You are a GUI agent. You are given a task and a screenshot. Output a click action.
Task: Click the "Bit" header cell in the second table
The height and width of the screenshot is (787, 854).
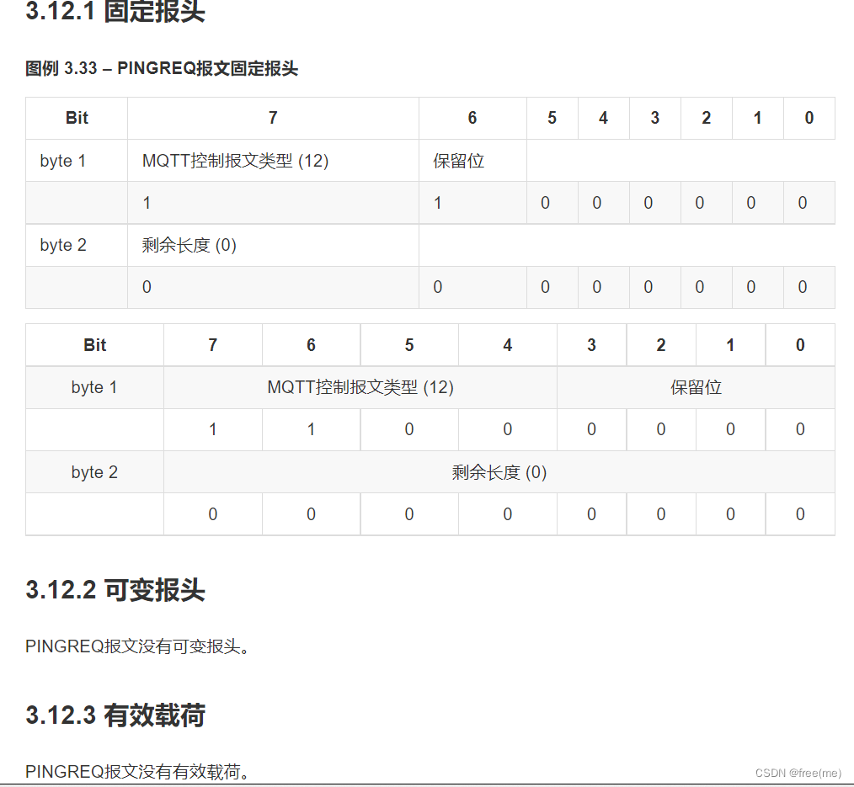click(x=95, y=345)
